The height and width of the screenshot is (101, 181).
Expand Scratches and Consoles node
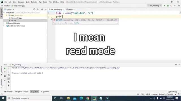click(x=4, y=26)
